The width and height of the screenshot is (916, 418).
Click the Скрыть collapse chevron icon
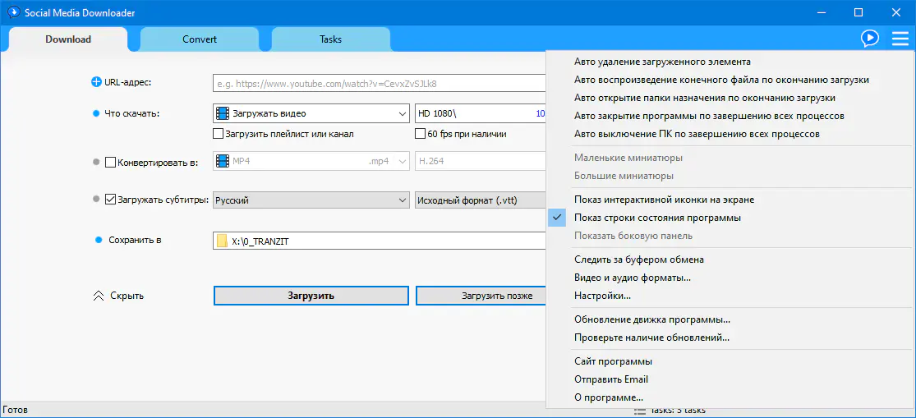[99, 296]
